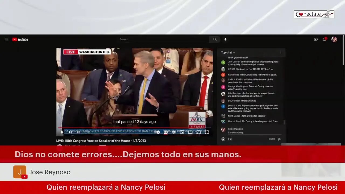345x194 pixels.
Task: Click jems 4's blue avatar
Action: click(223, 106)
